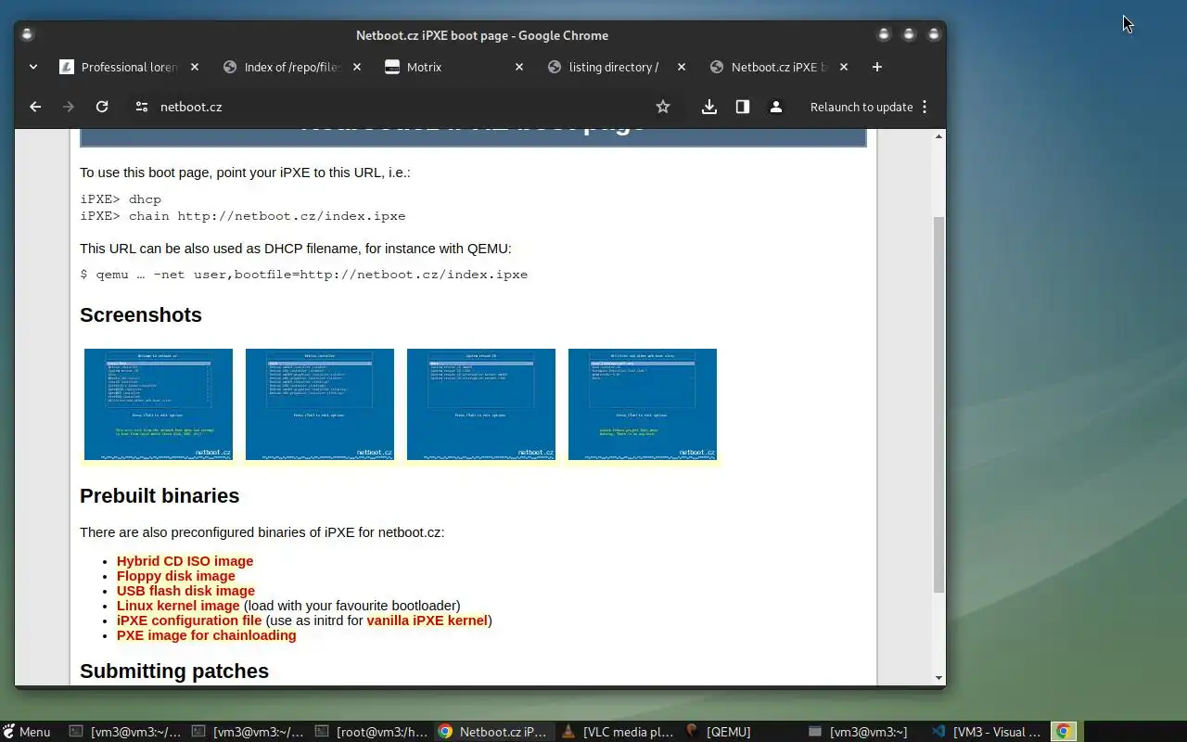
Task: Switch to root@vm3 terminal in taskbar
Action: pos(371,732)
